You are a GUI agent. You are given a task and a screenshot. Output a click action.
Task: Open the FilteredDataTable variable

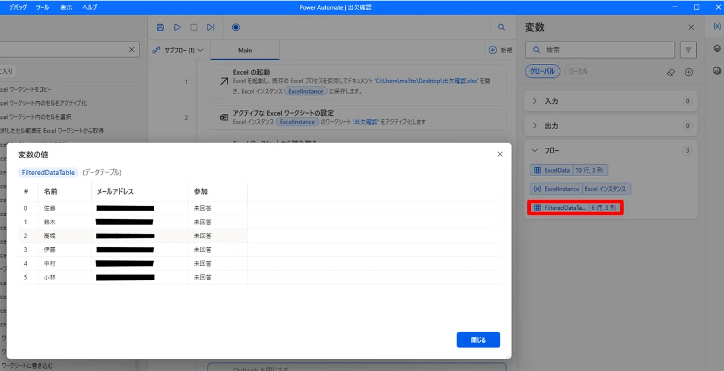point(575,208)
